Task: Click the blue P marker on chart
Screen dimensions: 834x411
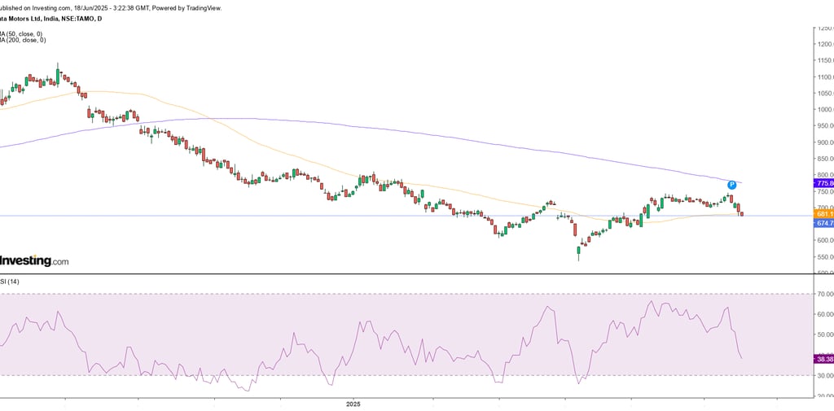Action: pos(732,185)
